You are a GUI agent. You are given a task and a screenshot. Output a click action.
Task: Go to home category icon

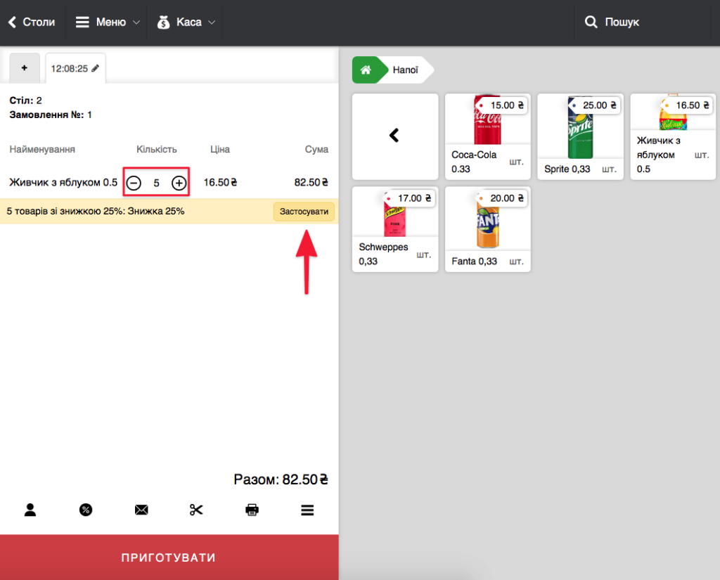(366, 70)
